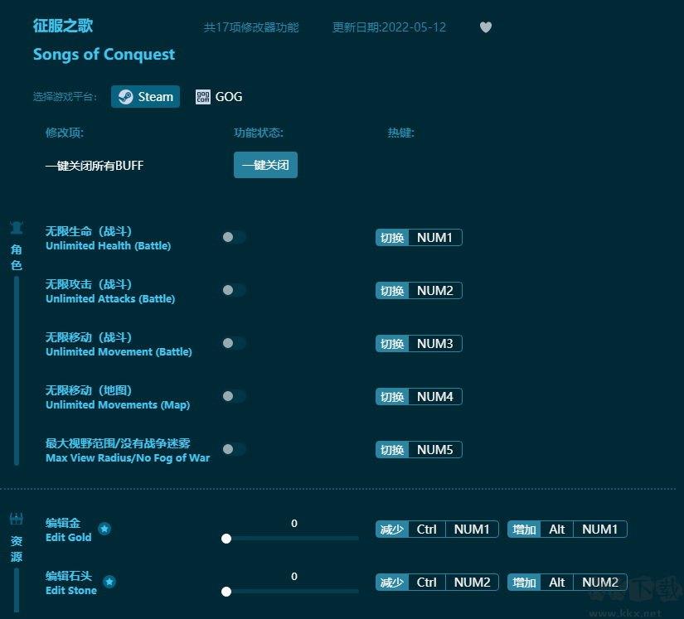Screen dimensions: 684x619
Task: Click the 征服之歌 game title
Action: 63,26
